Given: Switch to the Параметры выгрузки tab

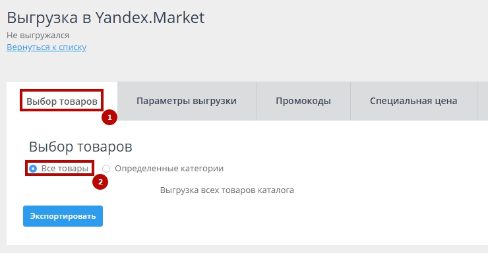Looking at the screenshot, I should point(187,101).
